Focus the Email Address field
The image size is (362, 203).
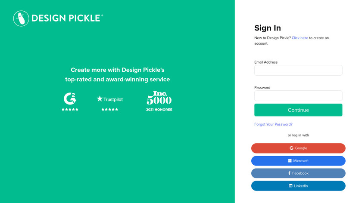298,71
